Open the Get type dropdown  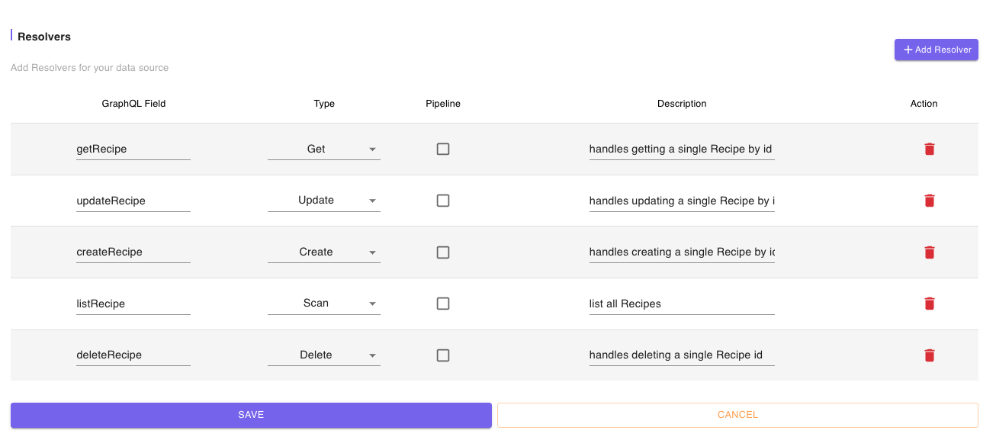pyautogui.click(x=324, y=149)
